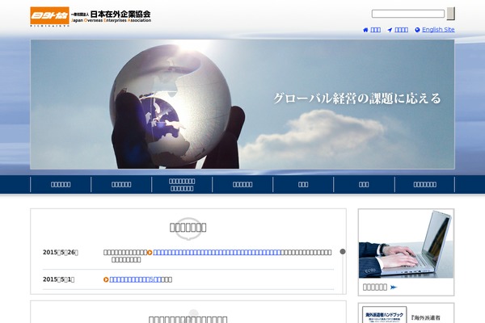Open the Japan Overseas Enterprises Association title link
The image size is (485, 323).
pyautogui.click(x=112, y=17)
